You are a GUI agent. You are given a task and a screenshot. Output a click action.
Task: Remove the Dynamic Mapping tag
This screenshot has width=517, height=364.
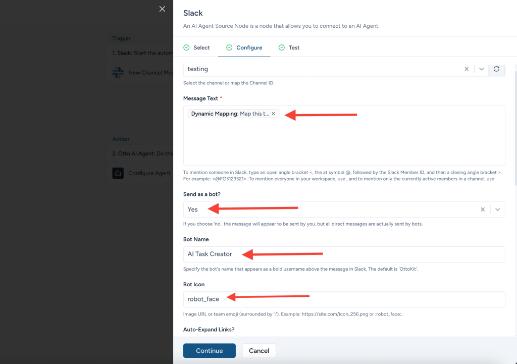[x=273, y=114]
